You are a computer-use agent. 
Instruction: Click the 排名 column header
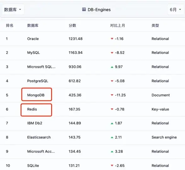click(x=9, y=25)
